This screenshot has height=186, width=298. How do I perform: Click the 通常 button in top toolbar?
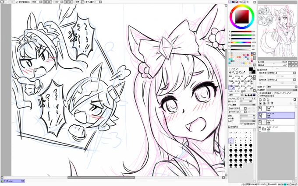tap(77, 2)
